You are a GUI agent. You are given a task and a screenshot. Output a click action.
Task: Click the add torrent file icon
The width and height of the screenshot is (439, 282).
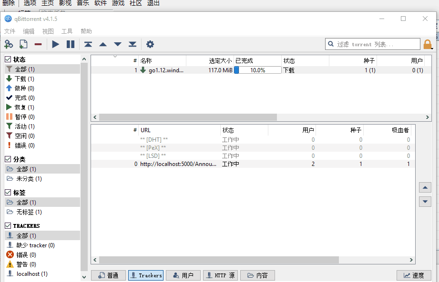pyautogui.click(x=23, y=44)
